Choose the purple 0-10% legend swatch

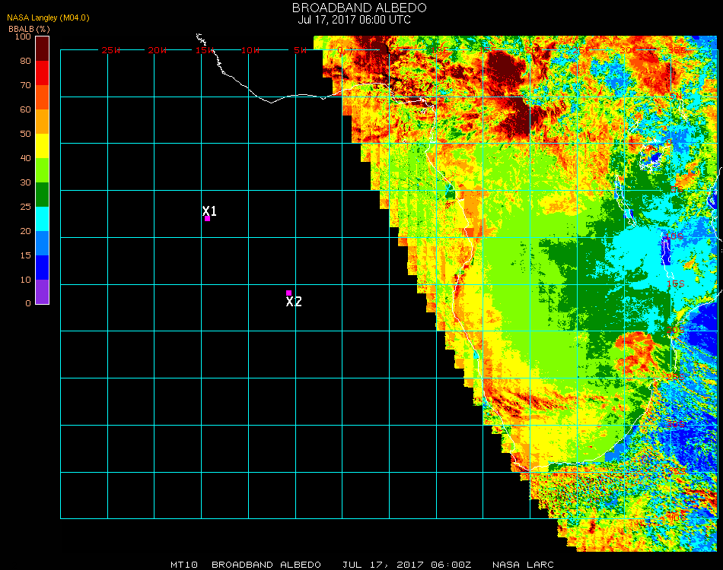[43, 291]
